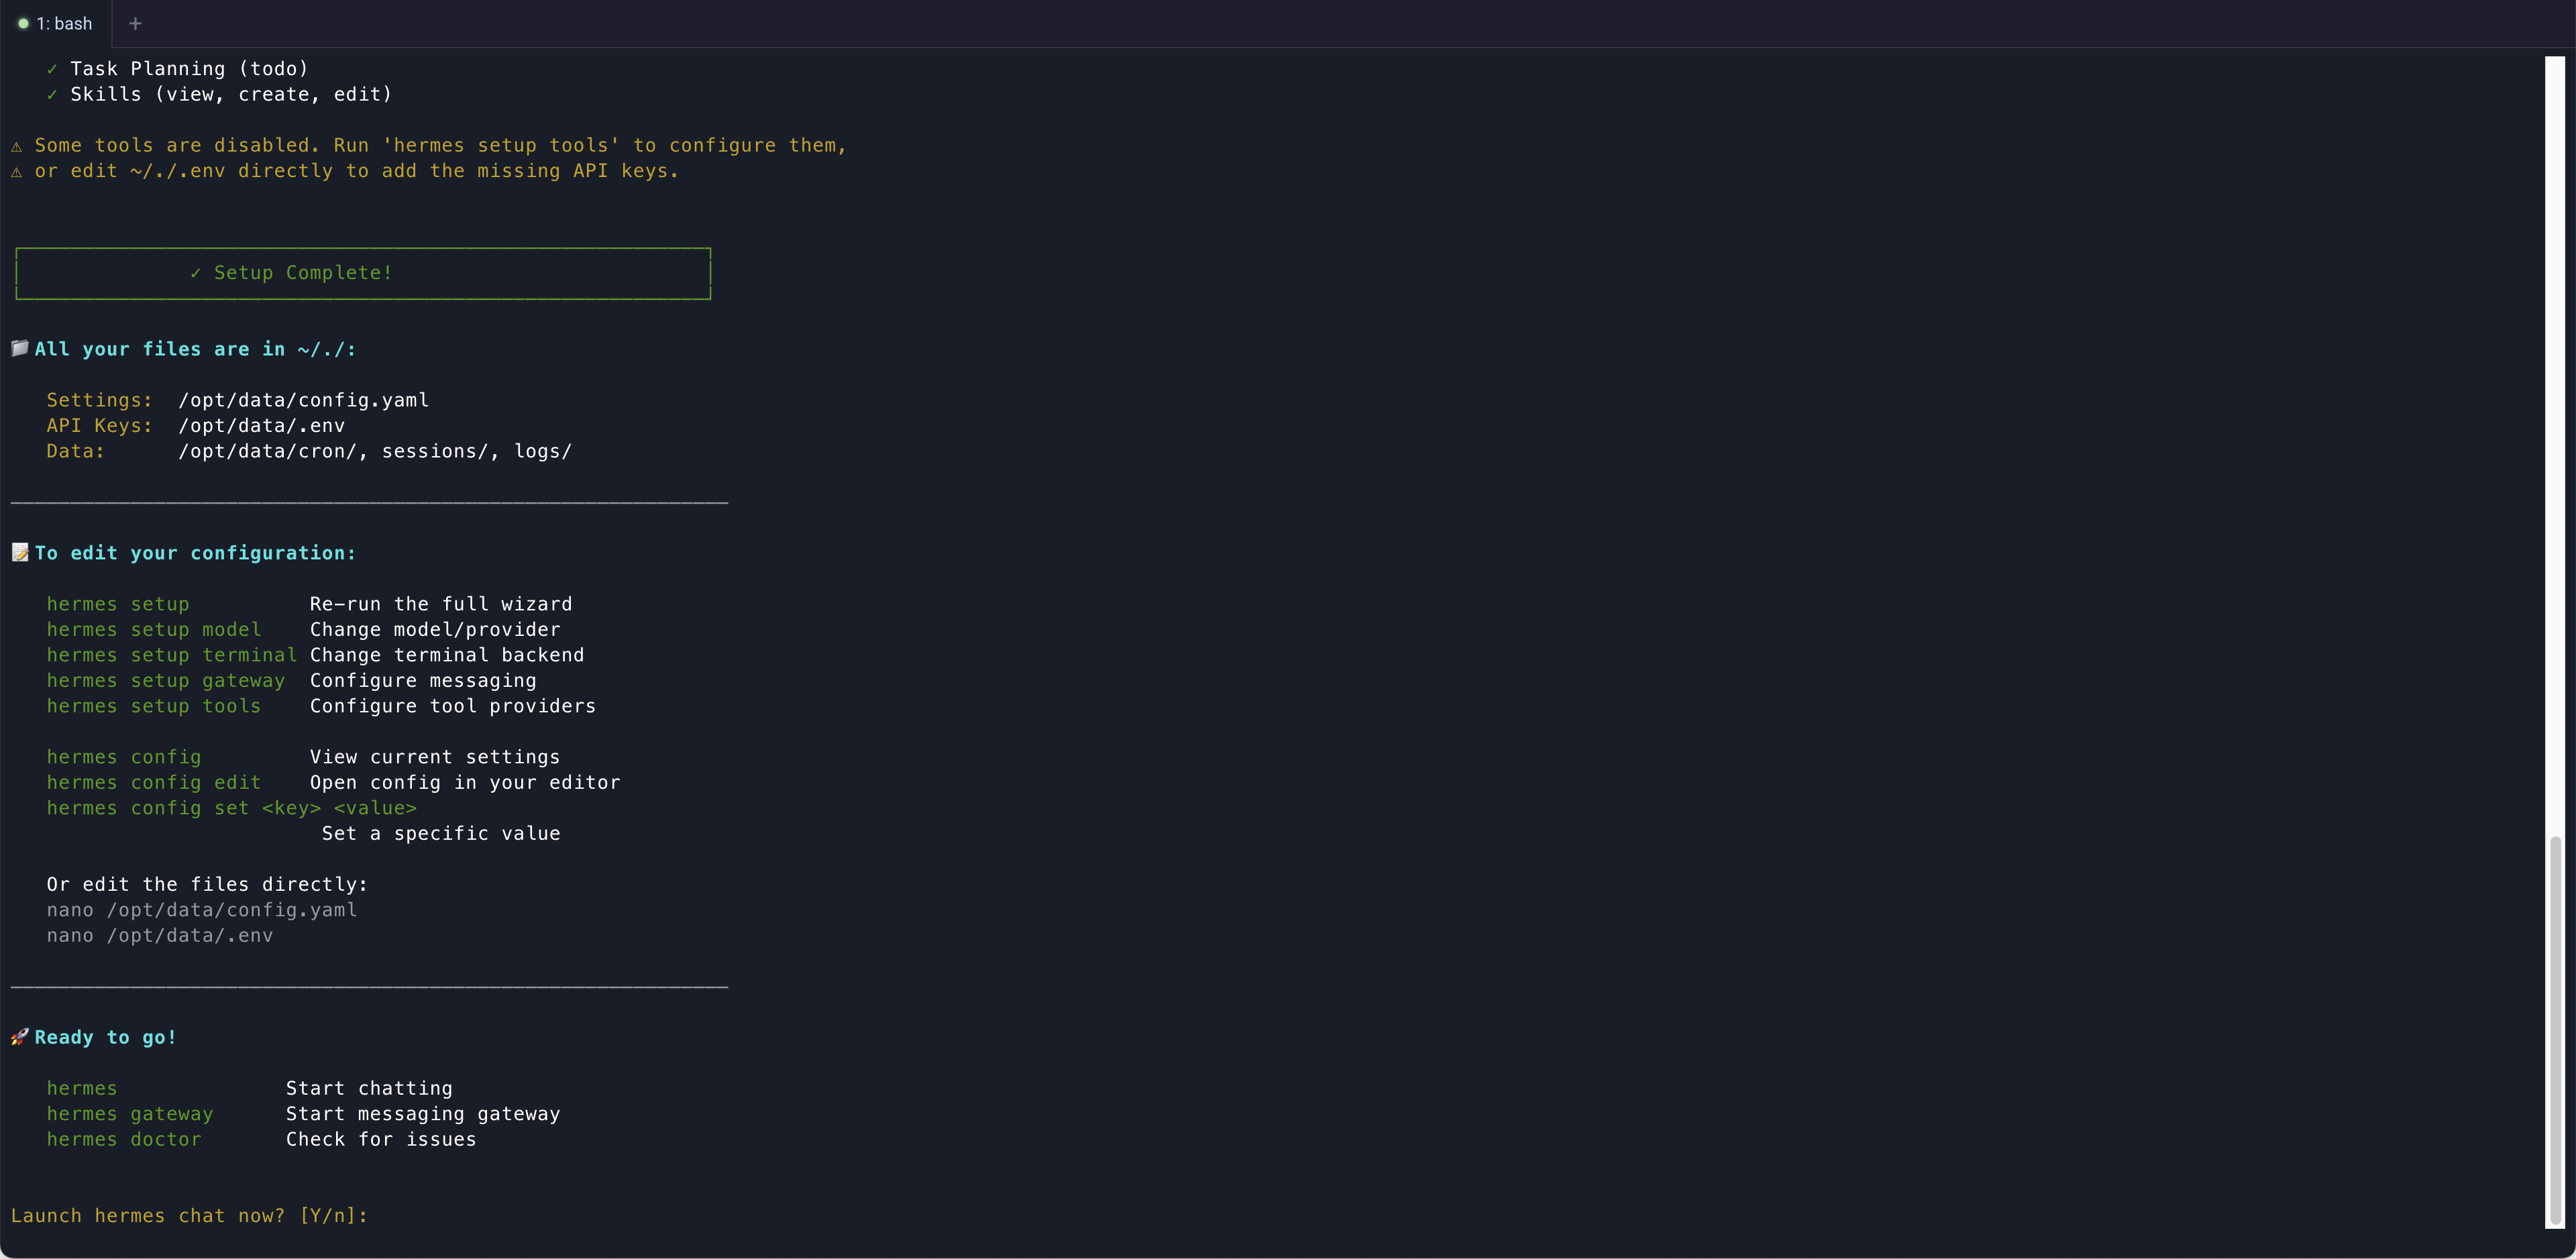The height and width of the screenshot is (1259, 2576).
Task: Click the 'Check for issues' description
Action: [x=381, y=1139]
